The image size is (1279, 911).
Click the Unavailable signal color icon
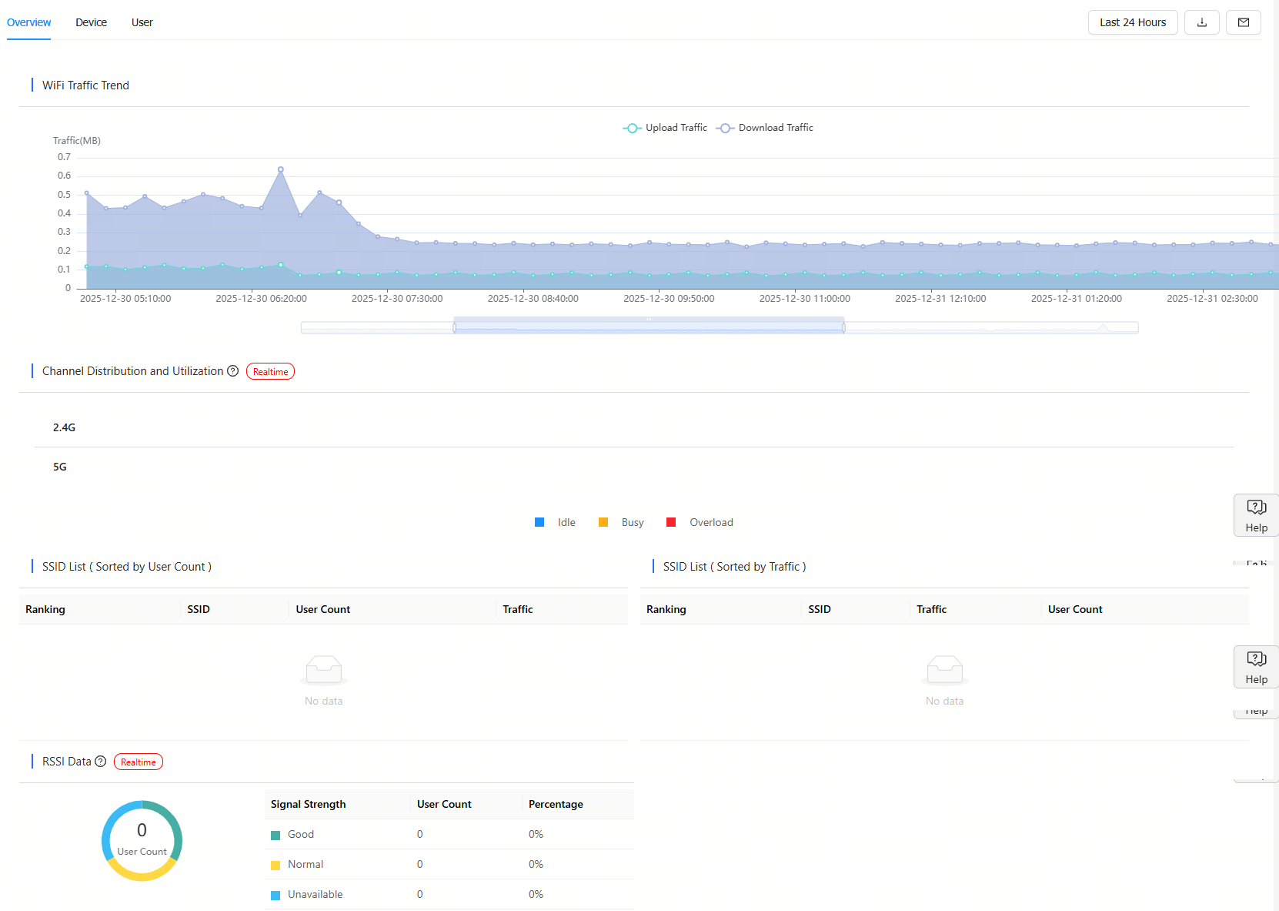click(276, 896)
